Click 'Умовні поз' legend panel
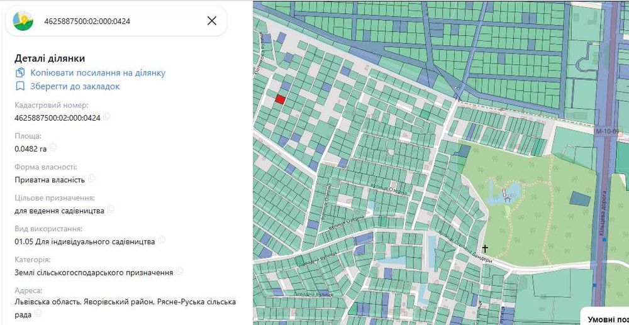 point(605,317)
